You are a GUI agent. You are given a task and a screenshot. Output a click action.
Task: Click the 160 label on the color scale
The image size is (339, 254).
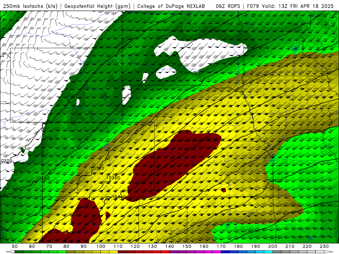pyautogui.click(x=204, y=246)
